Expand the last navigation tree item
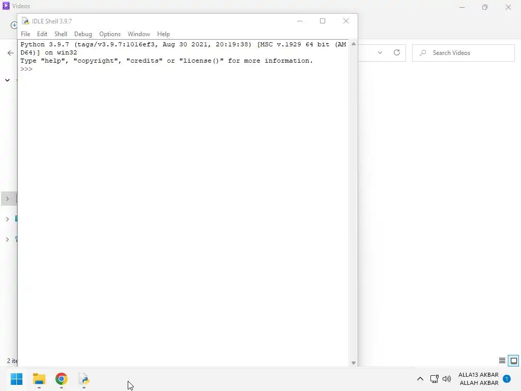This screenshot has height=391, width=521. [x=7, y=239]
